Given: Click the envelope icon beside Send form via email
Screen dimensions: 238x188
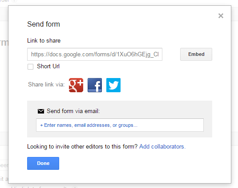Looking at the screenshot, I should (x=41, y=111).
